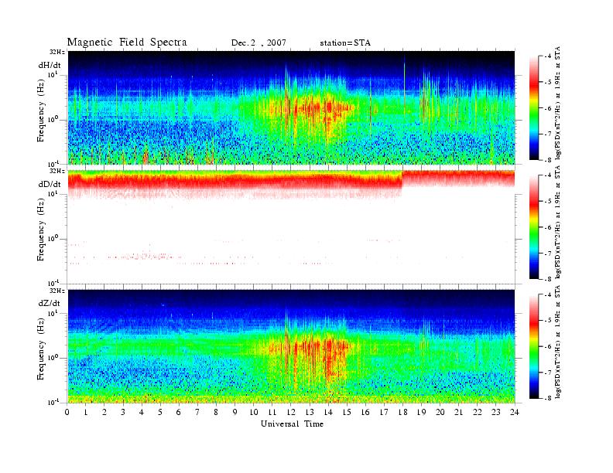The image size is (613, 473).
Task: Click the "0" hour tick on the time axis
Action: [67, 412]
